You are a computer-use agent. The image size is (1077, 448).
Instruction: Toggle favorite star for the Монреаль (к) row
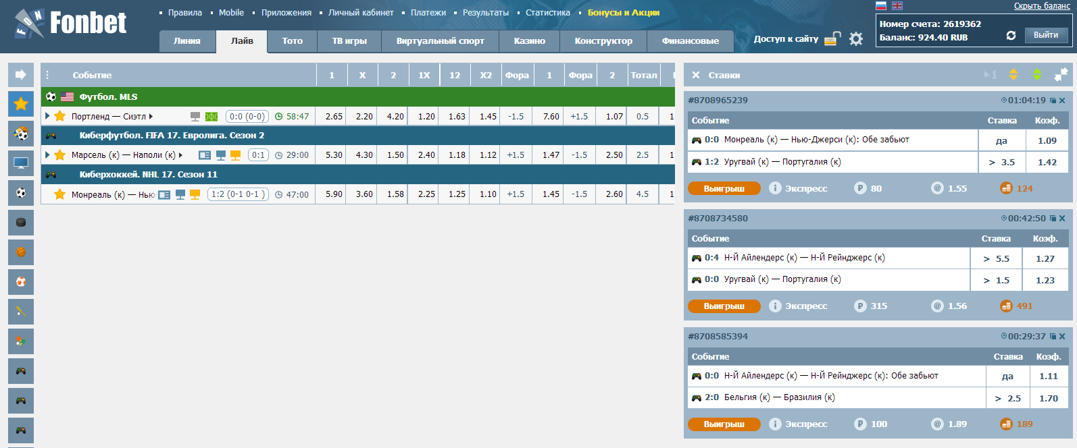(60, 194)
